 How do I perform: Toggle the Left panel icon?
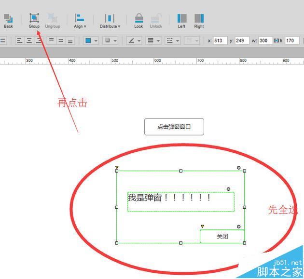tap(181, 19)
